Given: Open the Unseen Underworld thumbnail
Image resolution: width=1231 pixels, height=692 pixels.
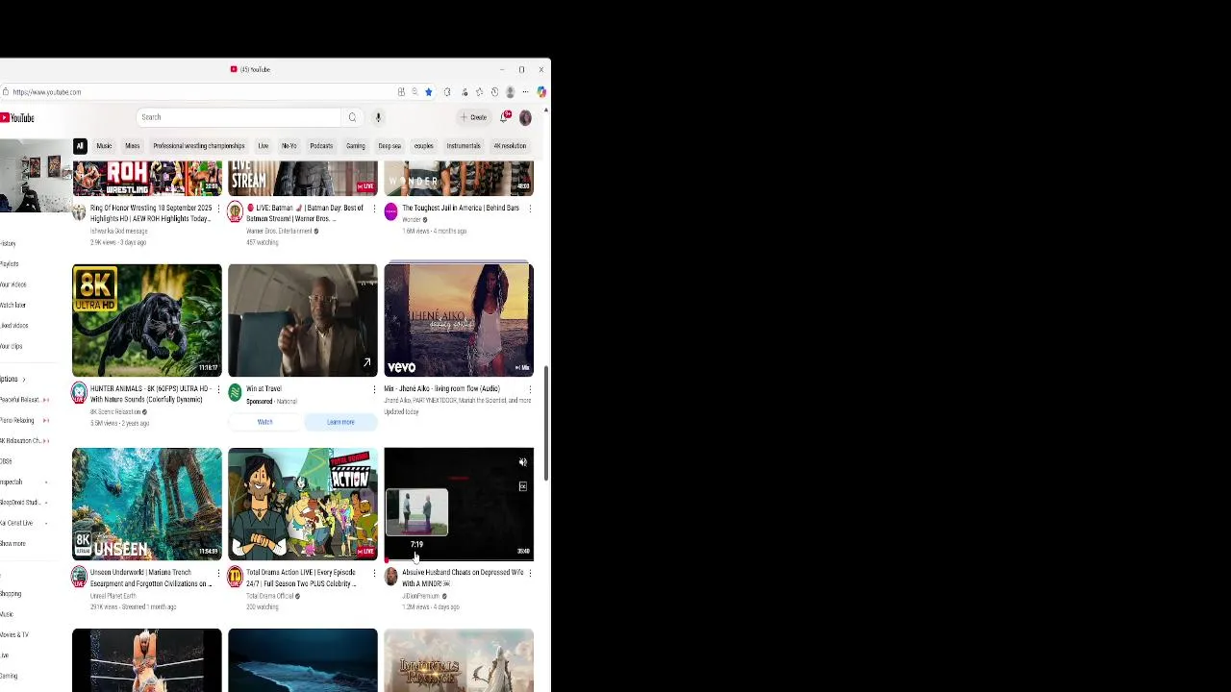Looking at the screenshot, I should (147, 504).
